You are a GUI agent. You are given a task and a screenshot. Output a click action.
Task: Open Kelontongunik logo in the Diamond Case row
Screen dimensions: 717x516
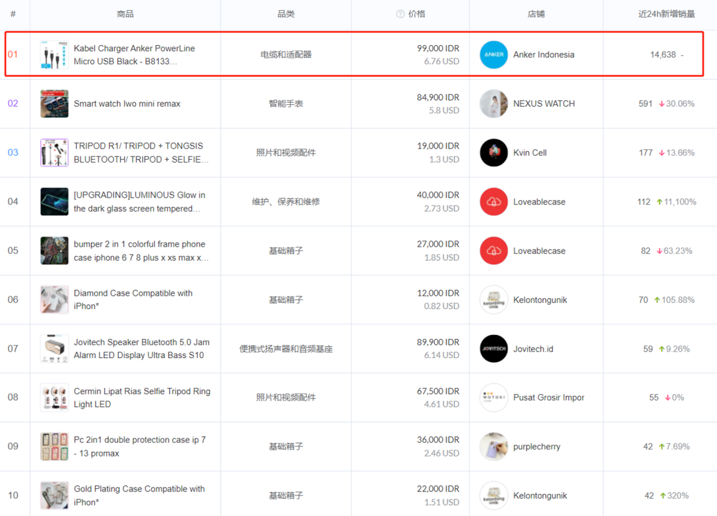pos(494,300)
